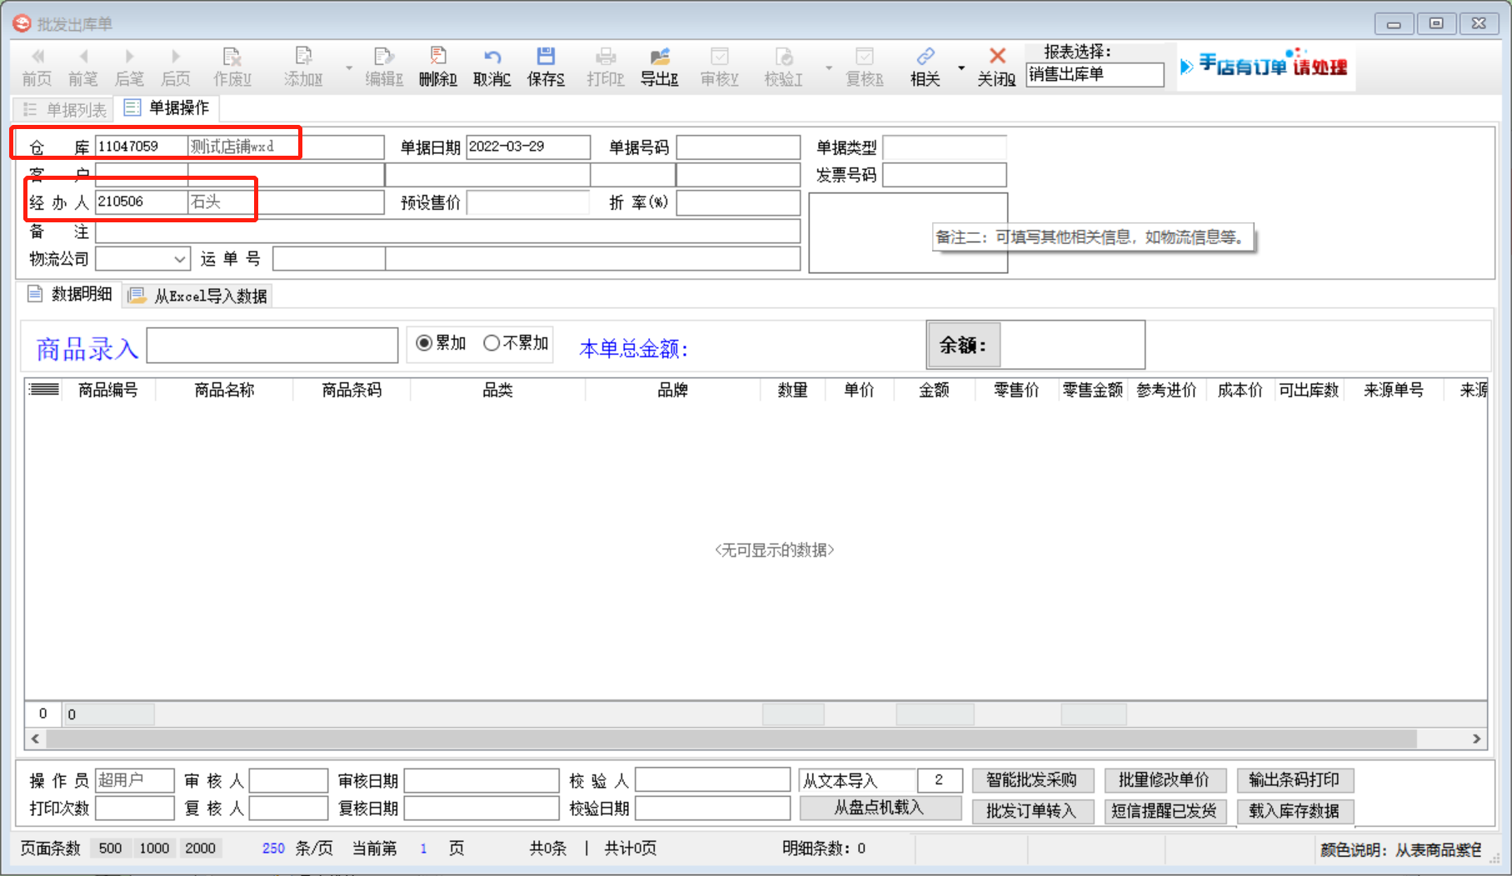Click the 载入库存数据 button
The image size is (1512, 876).
(x=1294, y=811)
